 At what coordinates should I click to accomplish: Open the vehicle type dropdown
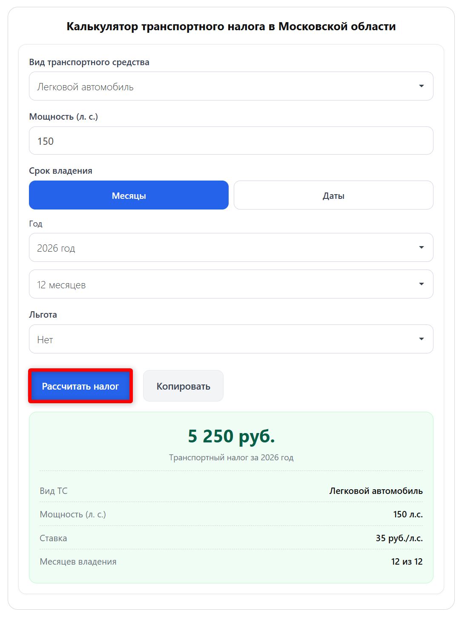[x=231, y=86]
